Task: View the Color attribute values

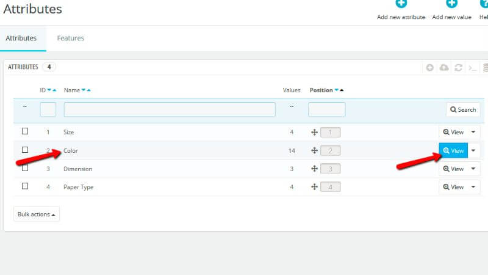Action: coord(453,150)
